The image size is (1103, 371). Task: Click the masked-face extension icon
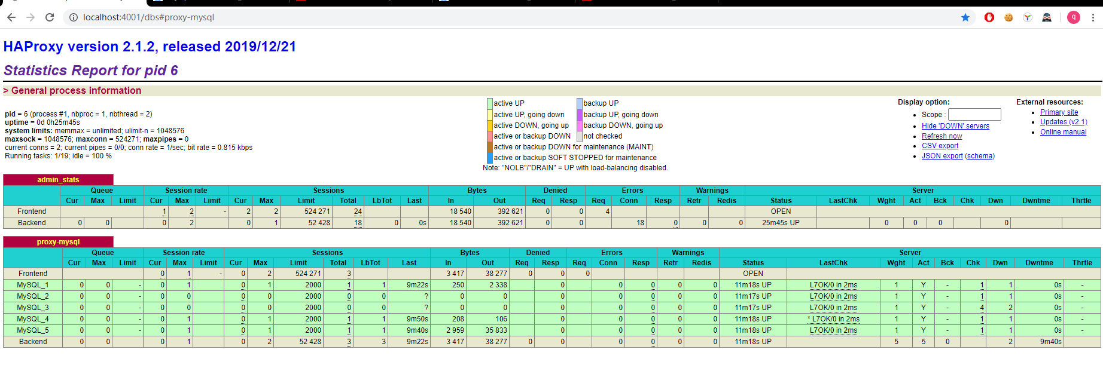[1047, 17]
